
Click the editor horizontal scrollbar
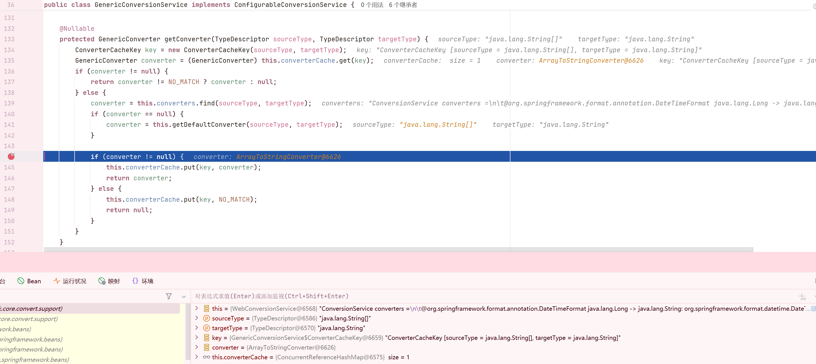coord(398,249)
